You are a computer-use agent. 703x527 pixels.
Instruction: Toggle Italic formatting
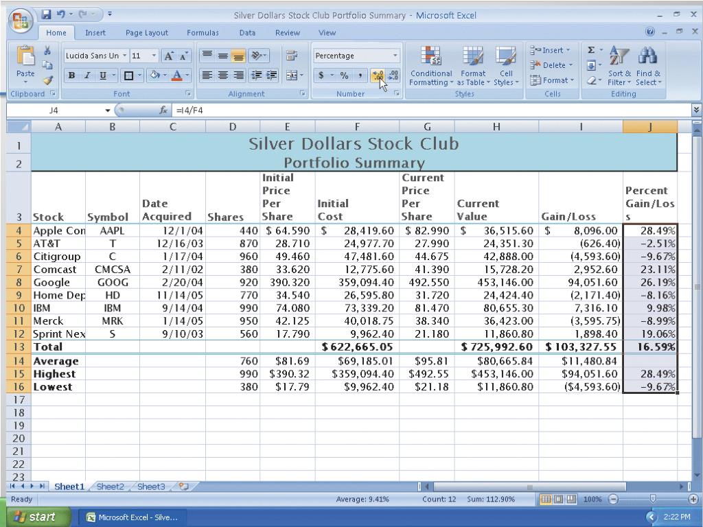[87, 75]
